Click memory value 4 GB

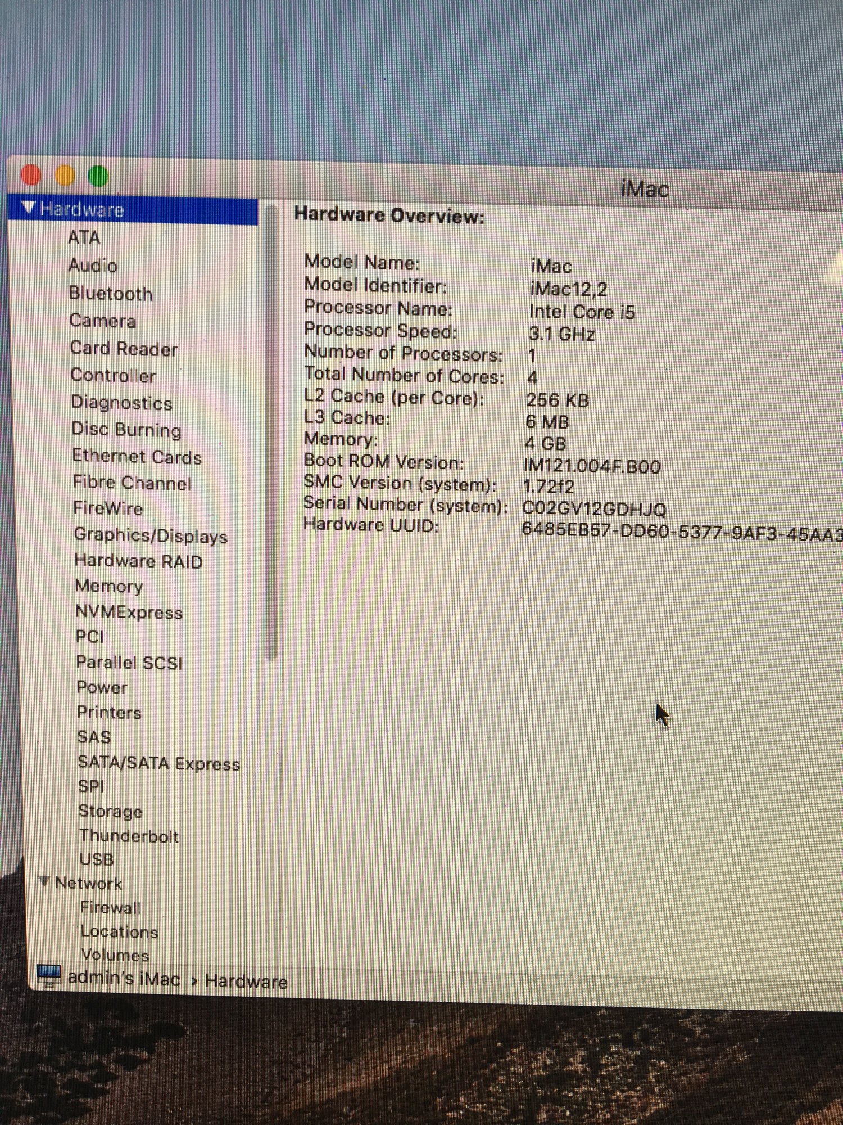[545, 443]
